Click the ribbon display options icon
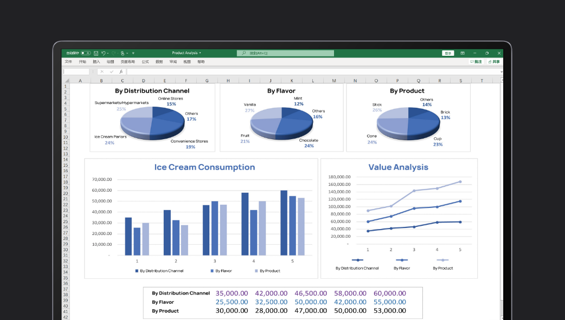Image resolution: width=565 pixels, height=320 pixels. tap(463, 53)
